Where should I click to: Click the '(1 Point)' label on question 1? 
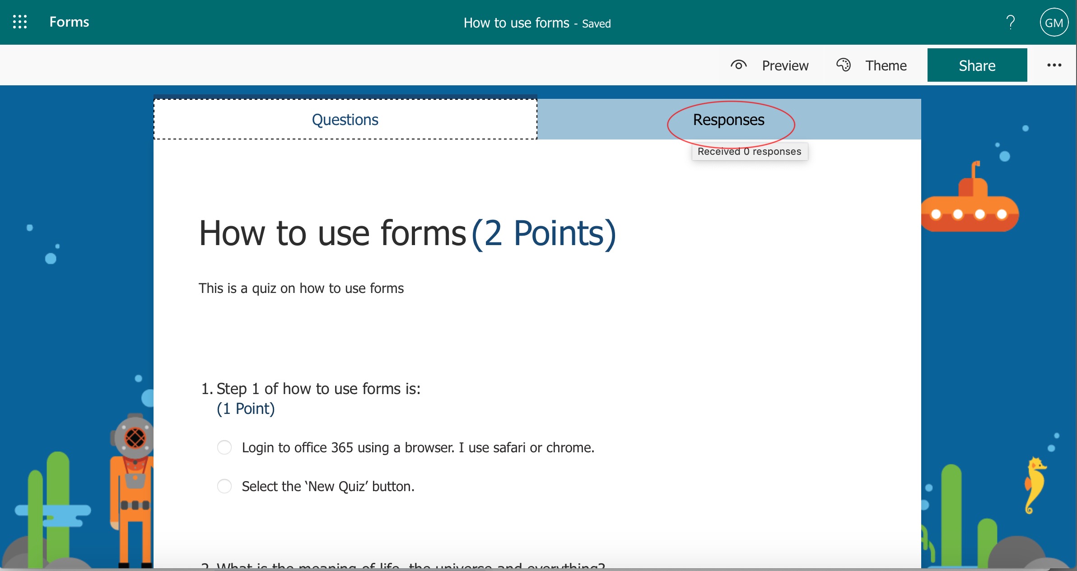coord(246,409)
